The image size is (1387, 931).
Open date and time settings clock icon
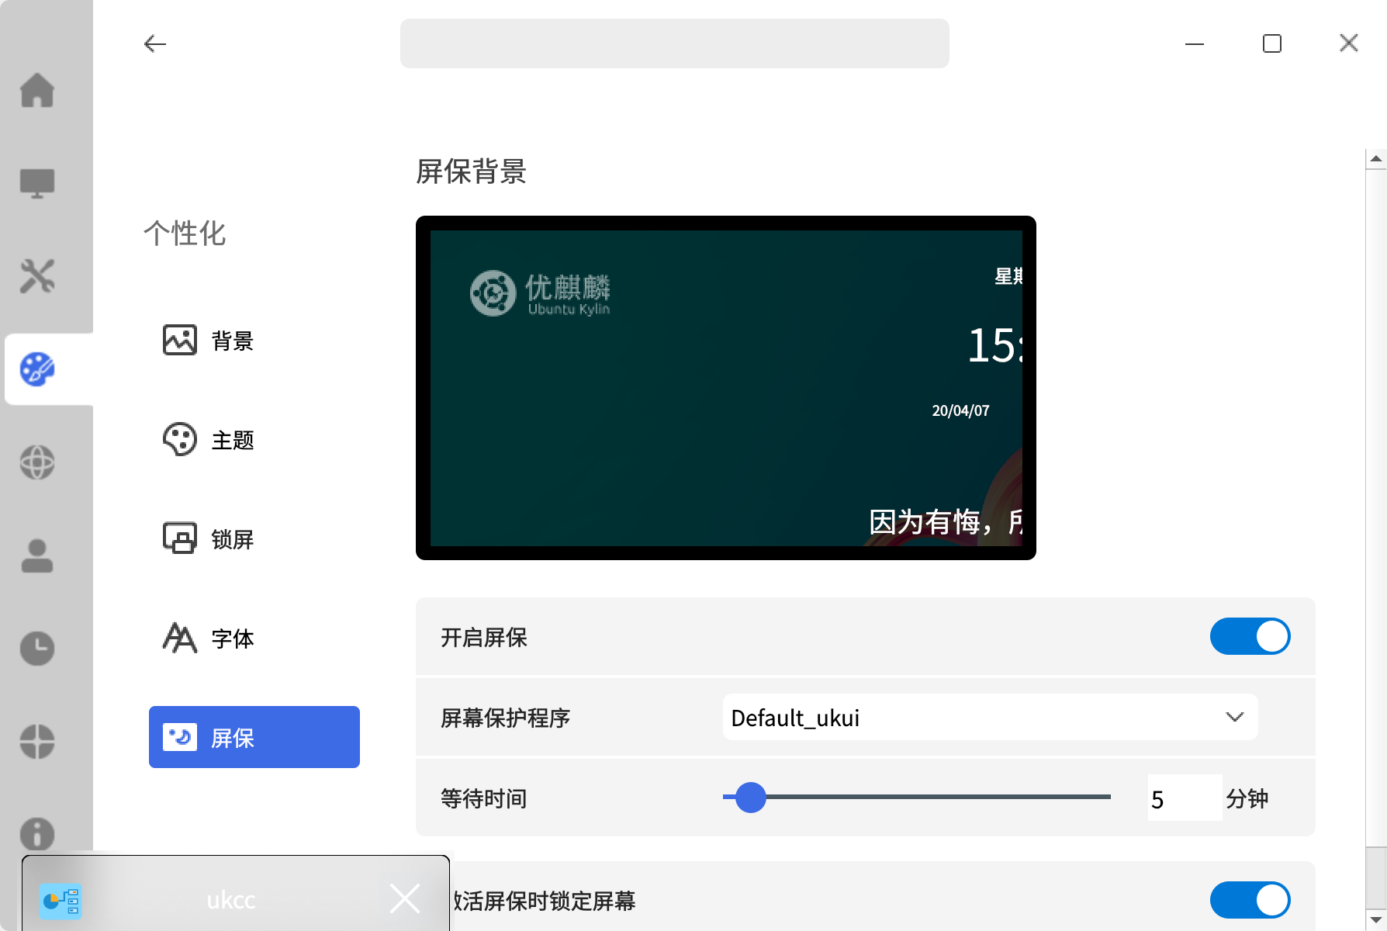click(x=38, y=649)
